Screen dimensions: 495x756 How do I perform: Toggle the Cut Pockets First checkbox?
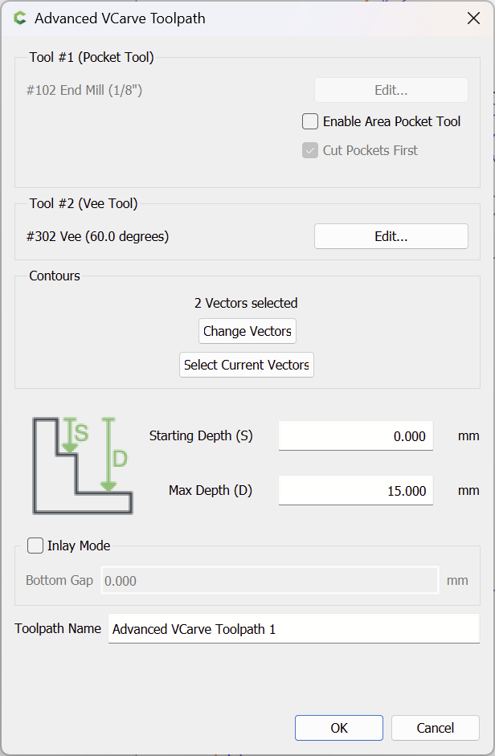310,150
